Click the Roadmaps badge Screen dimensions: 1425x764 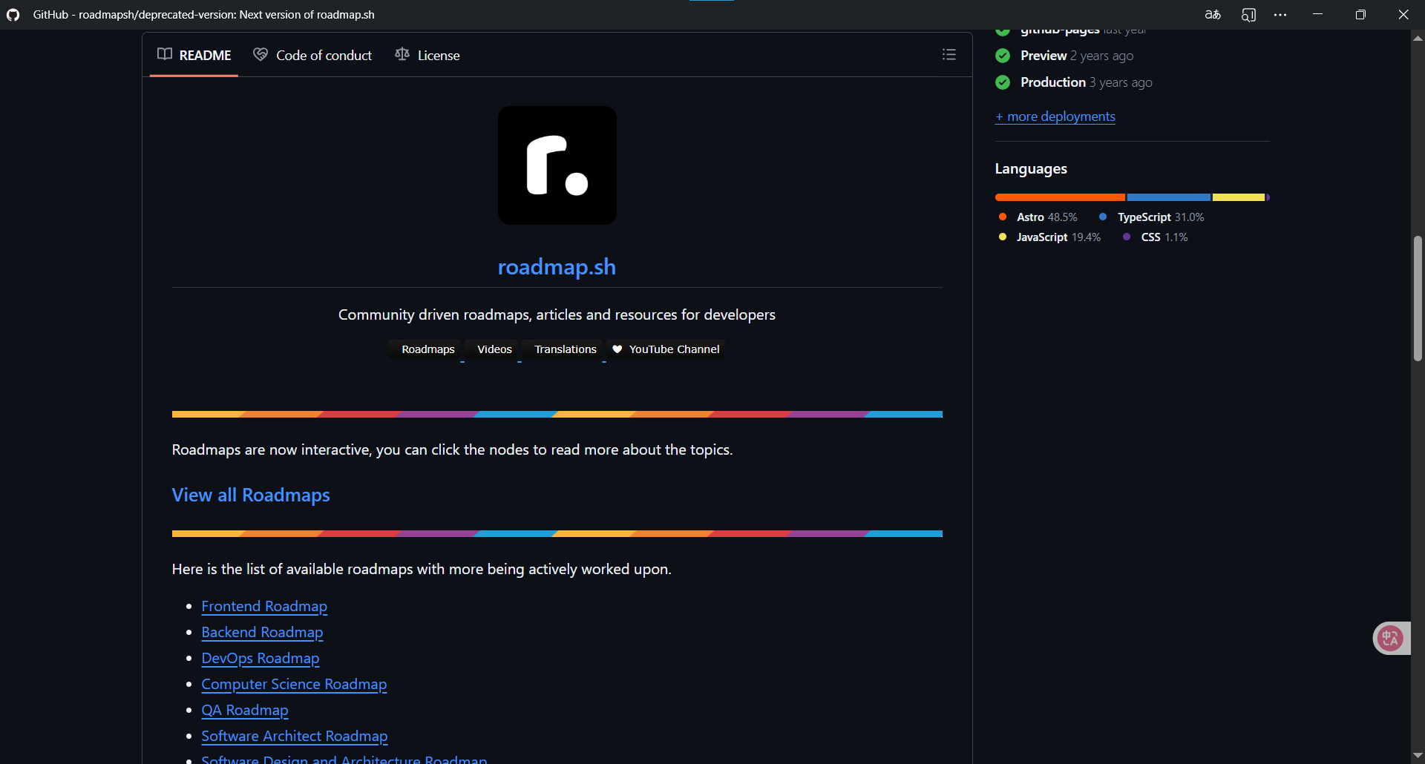click(425, 349)
